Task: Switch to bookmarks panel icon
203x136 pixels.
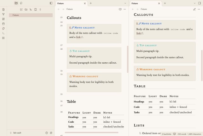Action: pyautogui.click(x=21, y=3)
